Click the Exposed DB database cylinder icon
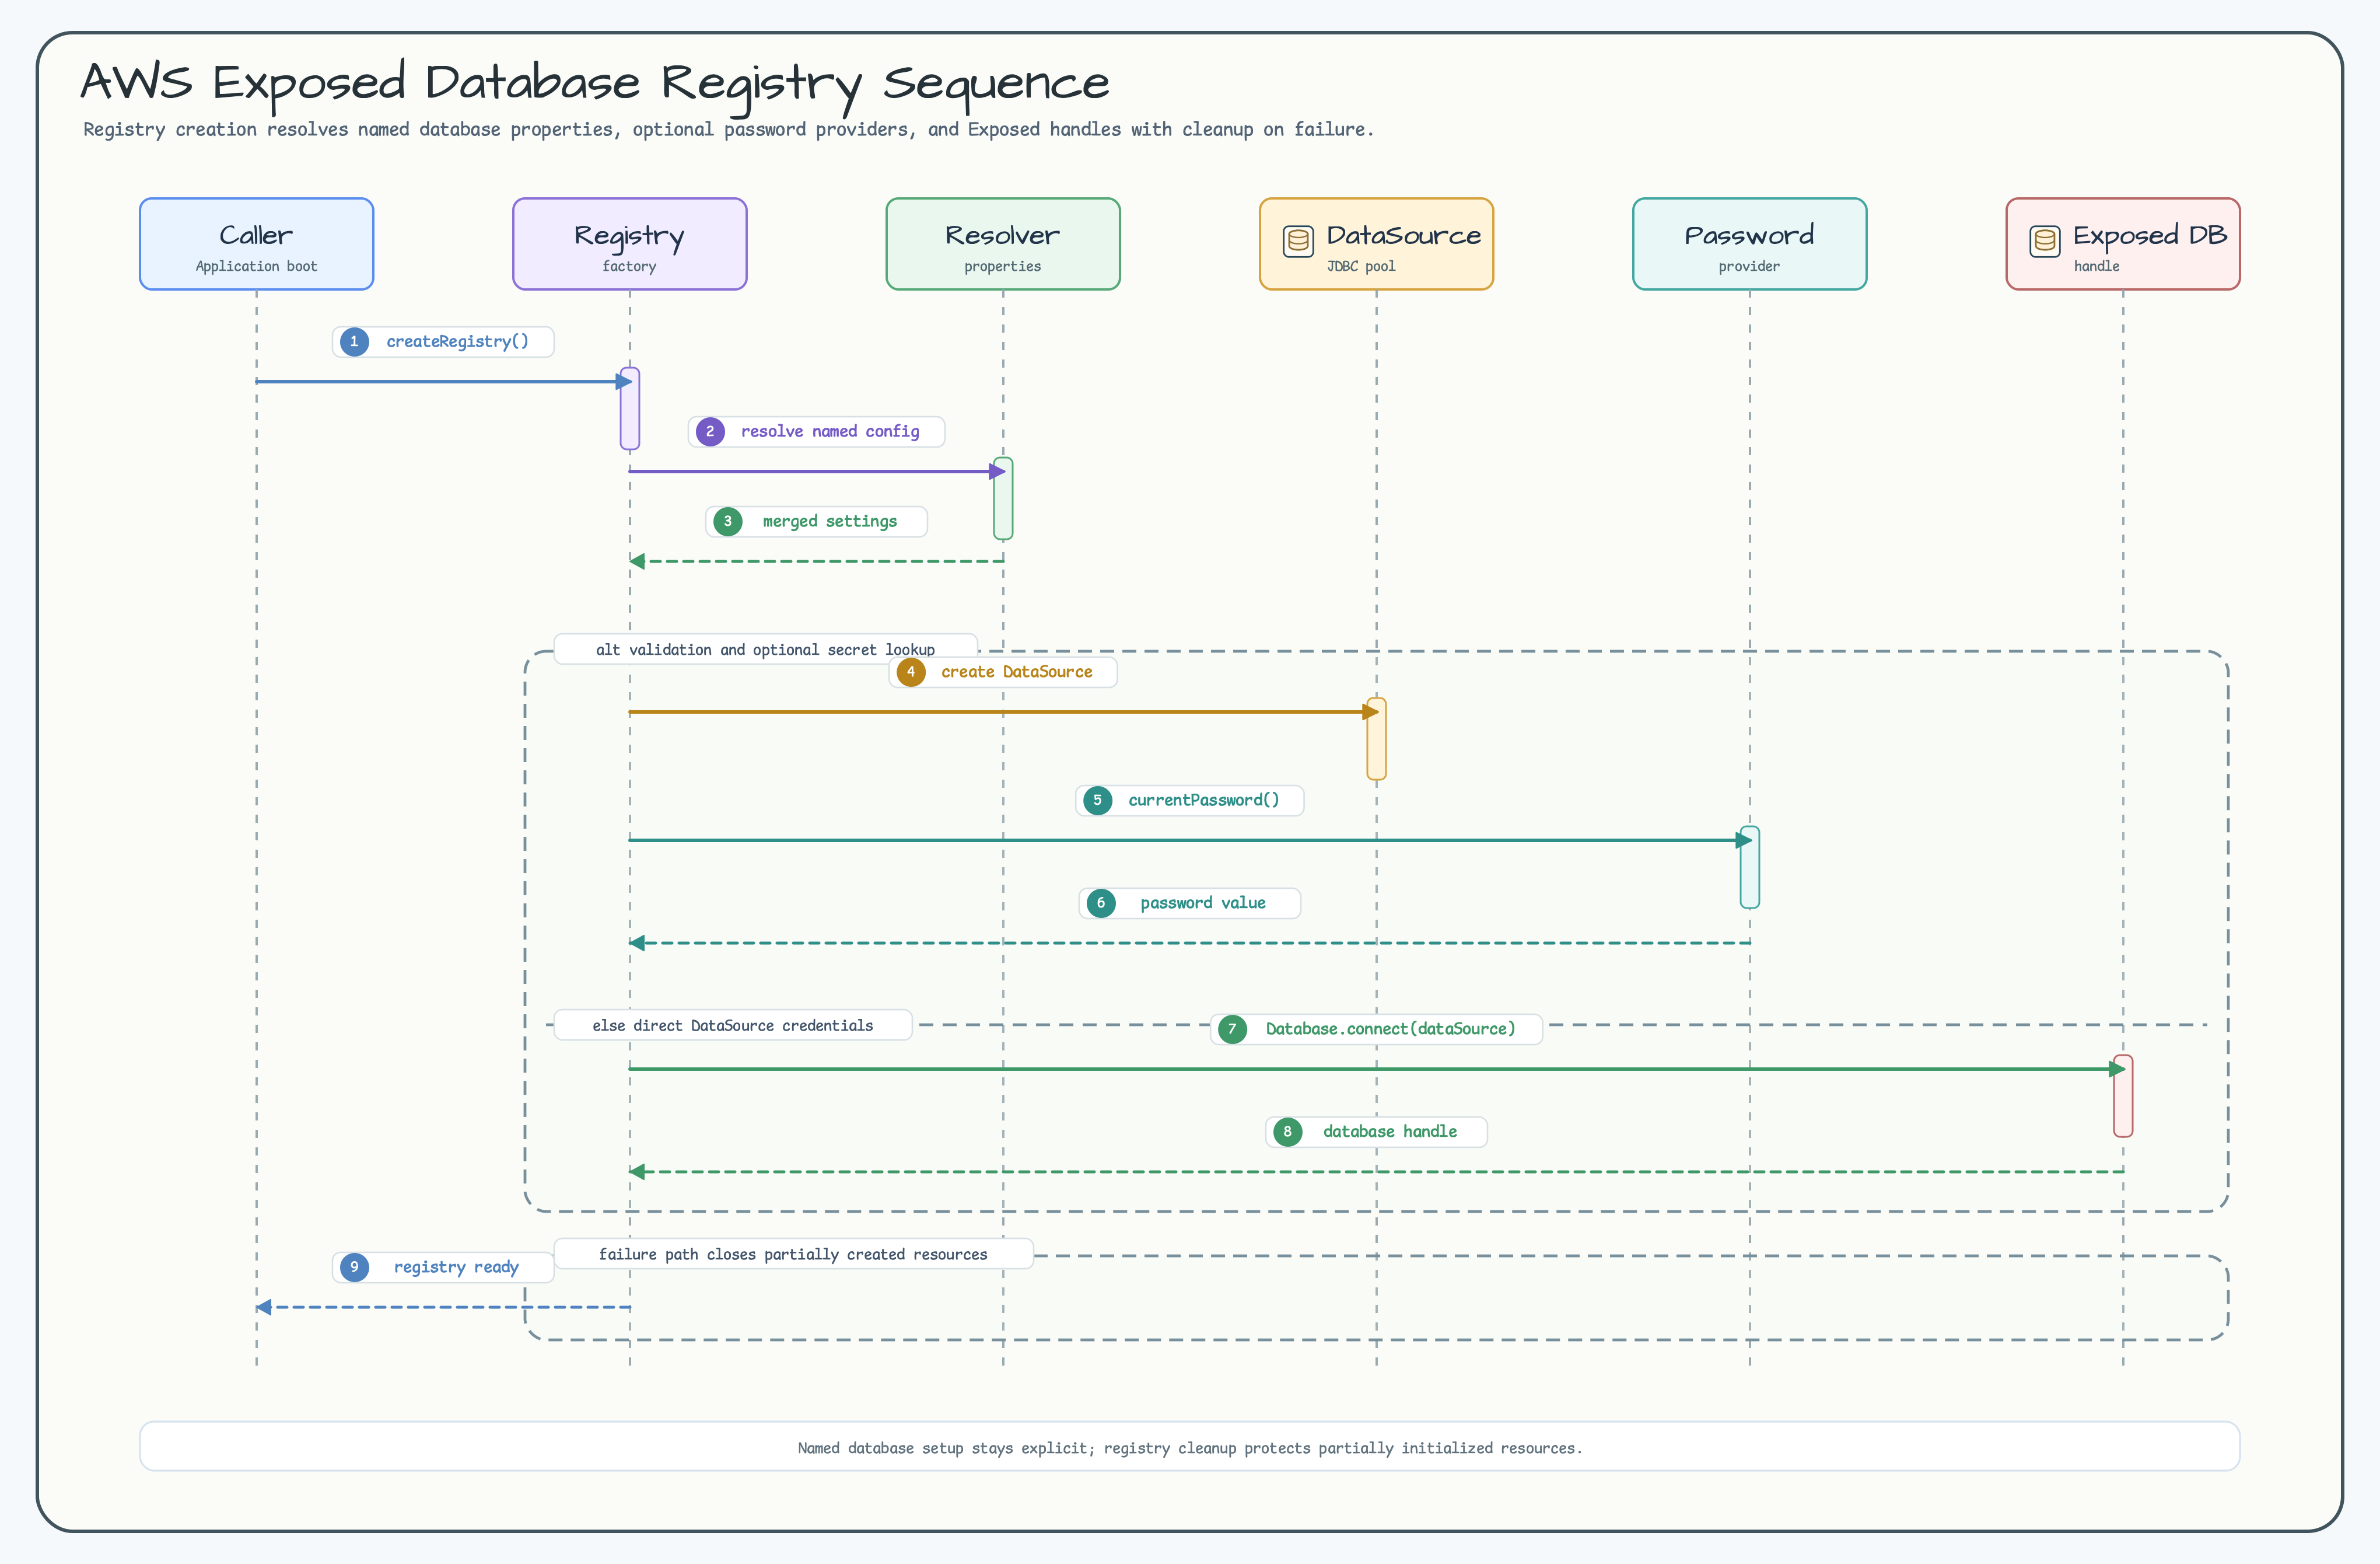The image size is (2380, 1564). [x=2044, y=241]
